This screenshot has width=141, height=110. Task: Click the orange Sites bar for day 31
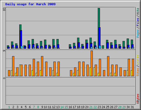tap(133, 67)
